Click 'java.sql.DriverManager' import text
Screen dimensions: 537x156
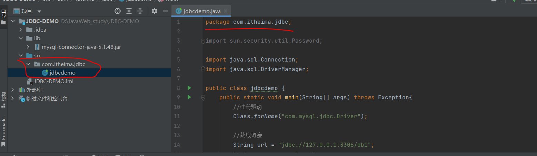[x=268, y=69]
